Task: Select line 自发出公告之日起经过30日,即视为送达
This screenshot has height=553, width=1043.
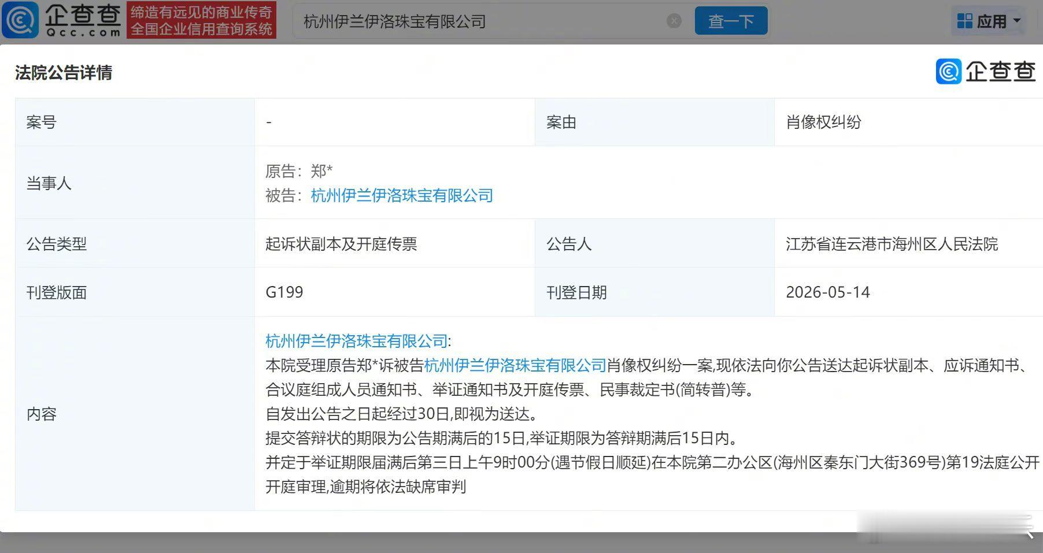Action: coord(404,414)
